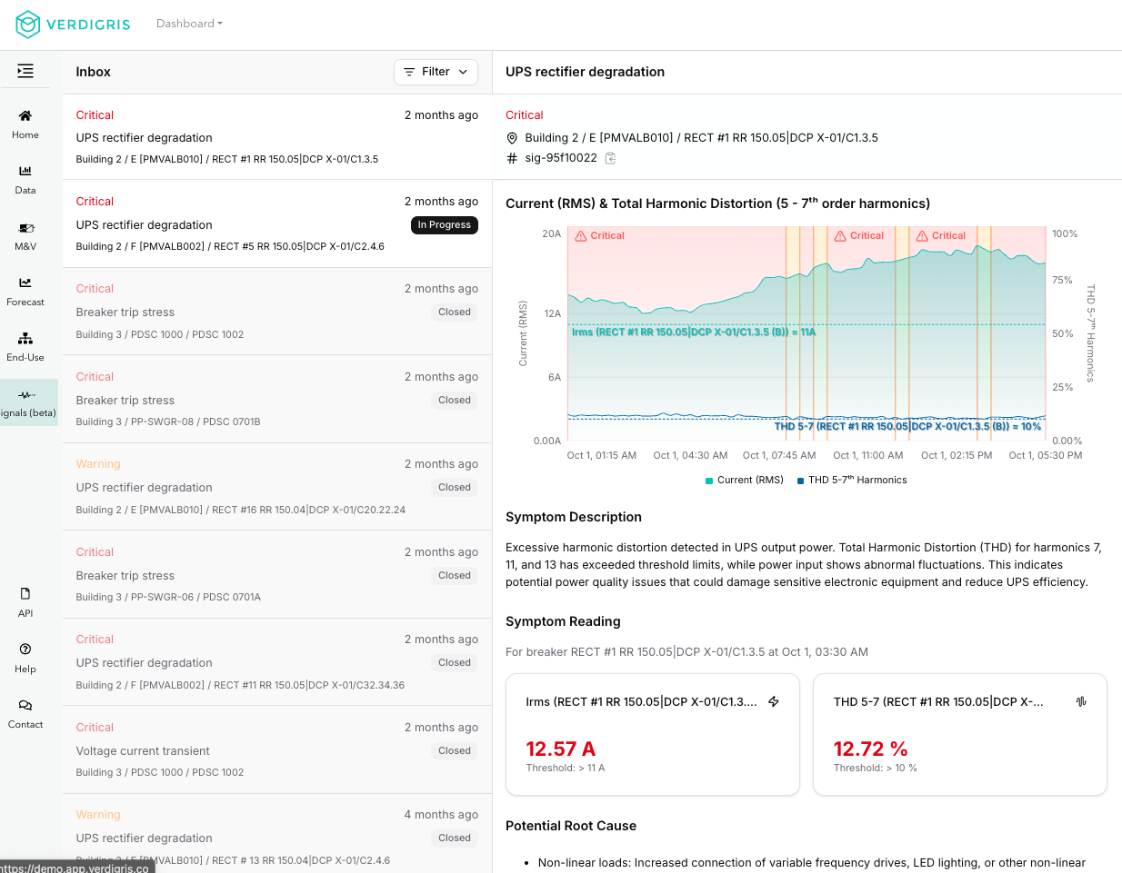Copy signal ID sig-95f10022
The height and width of the screenshot is (873, 1122).
[611, 158]
